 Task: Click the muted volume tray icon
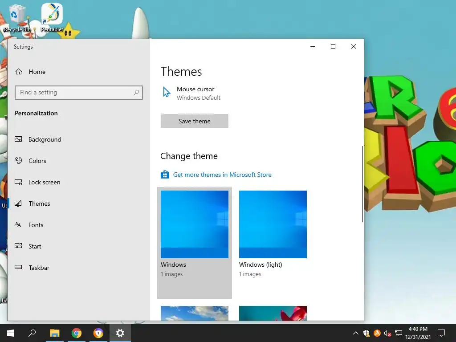[388, 333]
